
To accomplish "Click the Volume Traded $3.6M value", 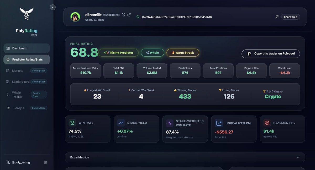I will [152, 73].
